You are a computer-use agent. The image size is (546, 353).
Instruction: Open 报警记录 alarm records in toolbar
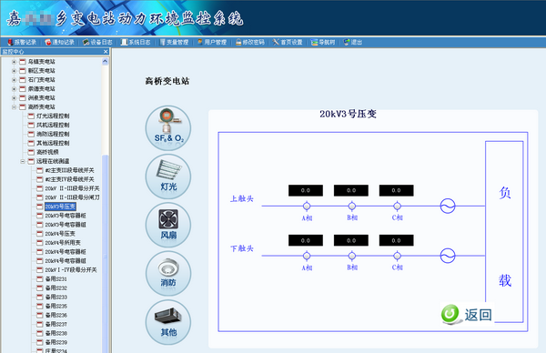click(x=22, y=42)
